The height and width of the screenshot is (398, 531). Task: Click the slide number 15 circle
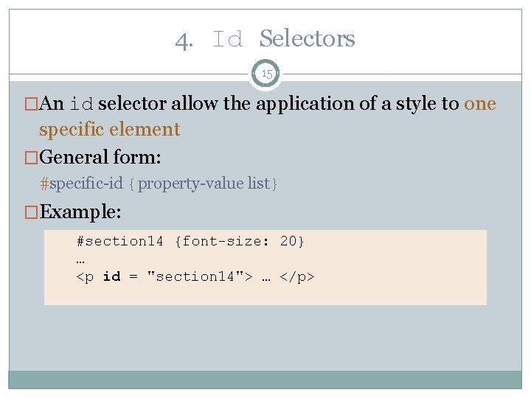(266, 74)
